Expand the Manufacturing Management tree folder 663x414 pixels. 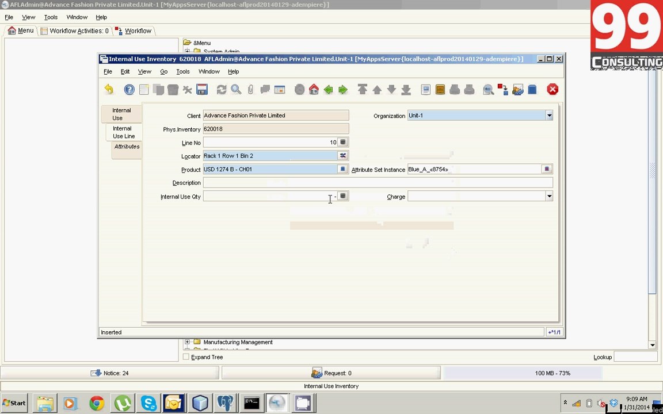coord(187,342)
